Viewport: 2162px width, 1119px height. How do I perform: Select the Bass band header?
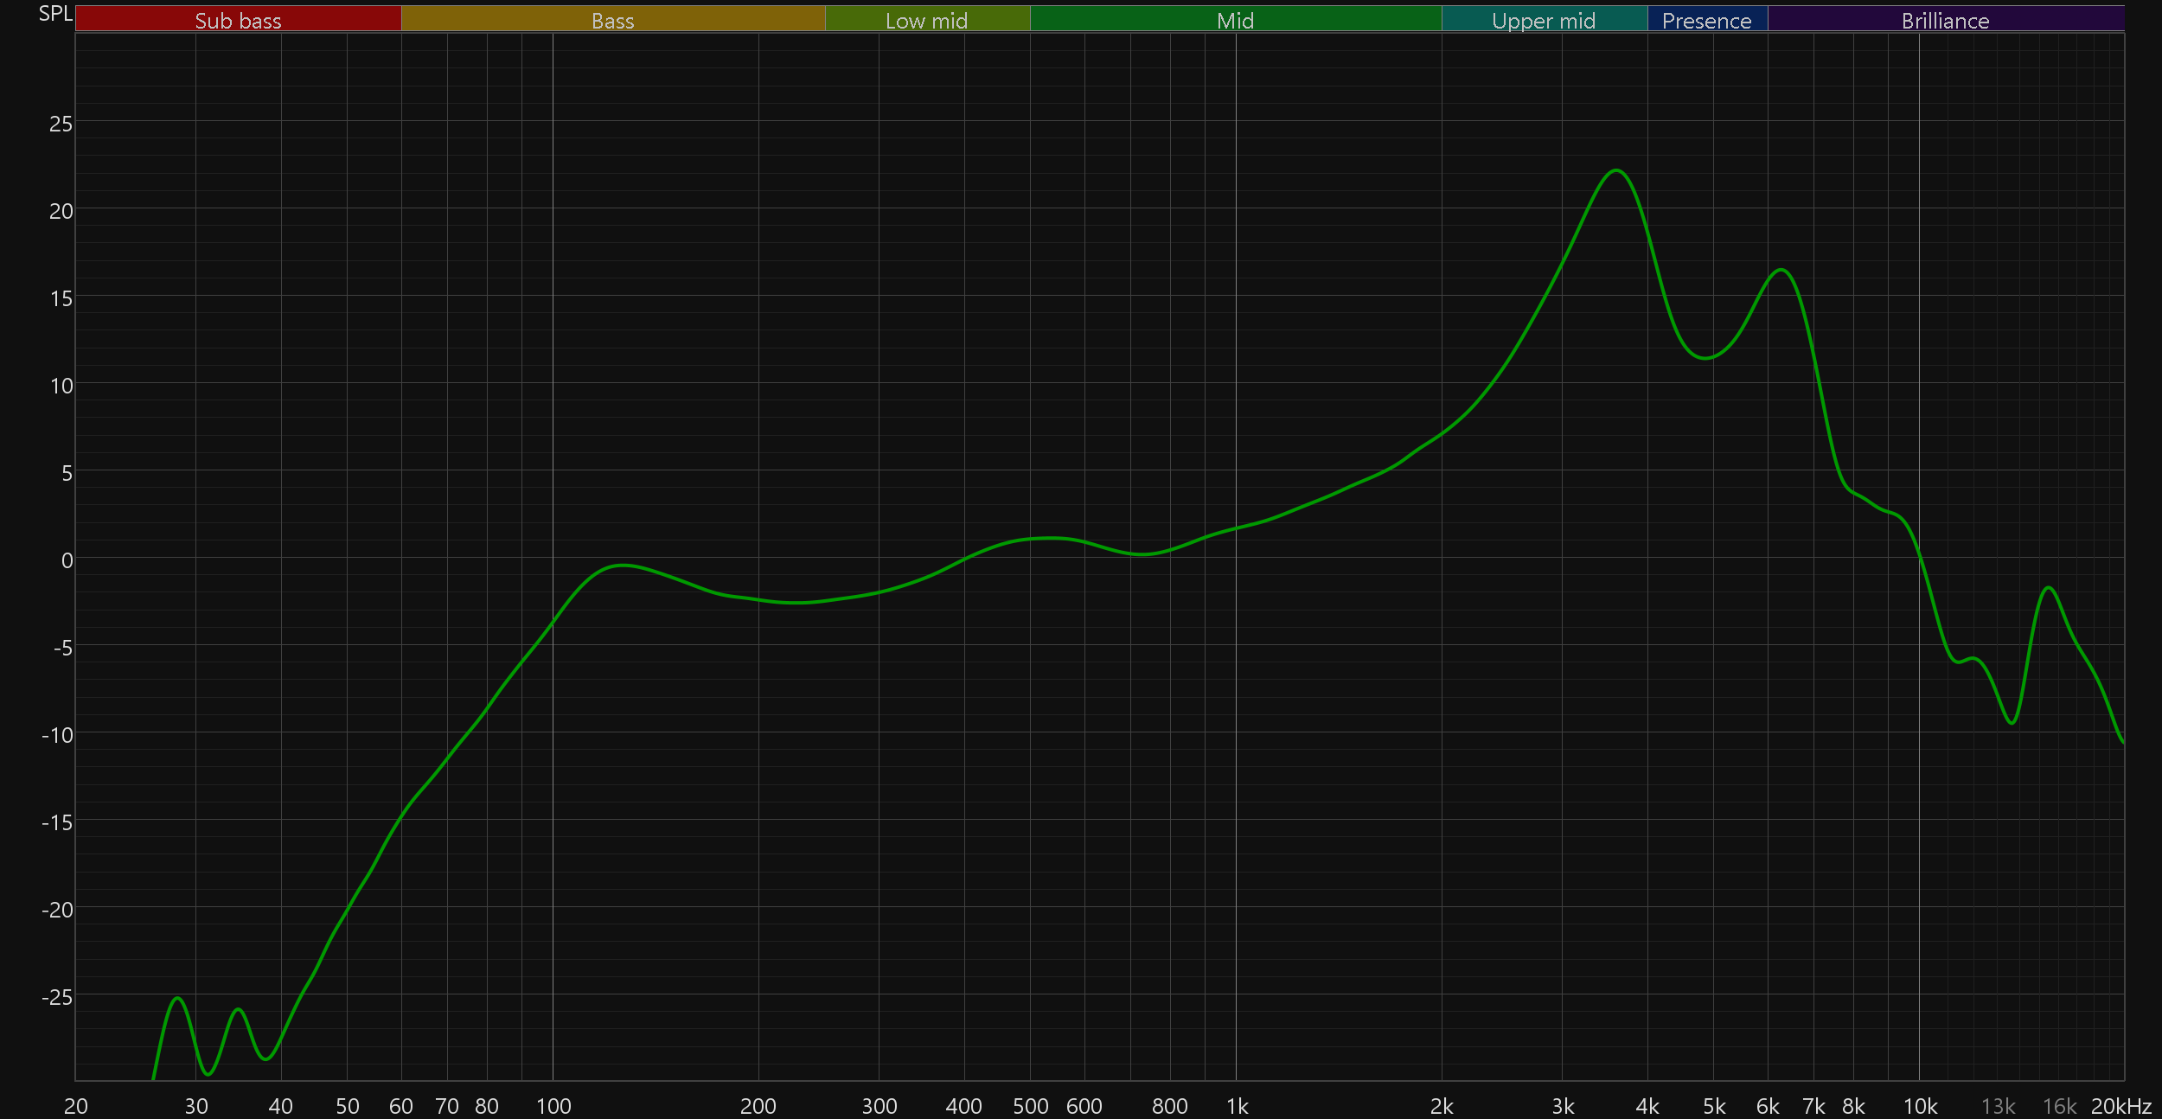[612, 20]
